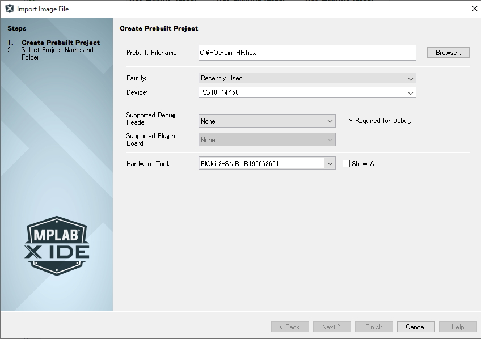Click the Help button

(x=458, y=327)
